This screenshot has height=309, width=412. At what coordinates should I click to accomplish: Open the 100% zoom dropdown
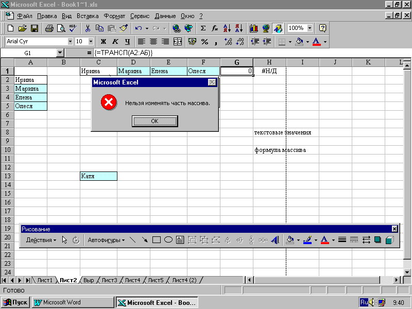pos(310,28)
